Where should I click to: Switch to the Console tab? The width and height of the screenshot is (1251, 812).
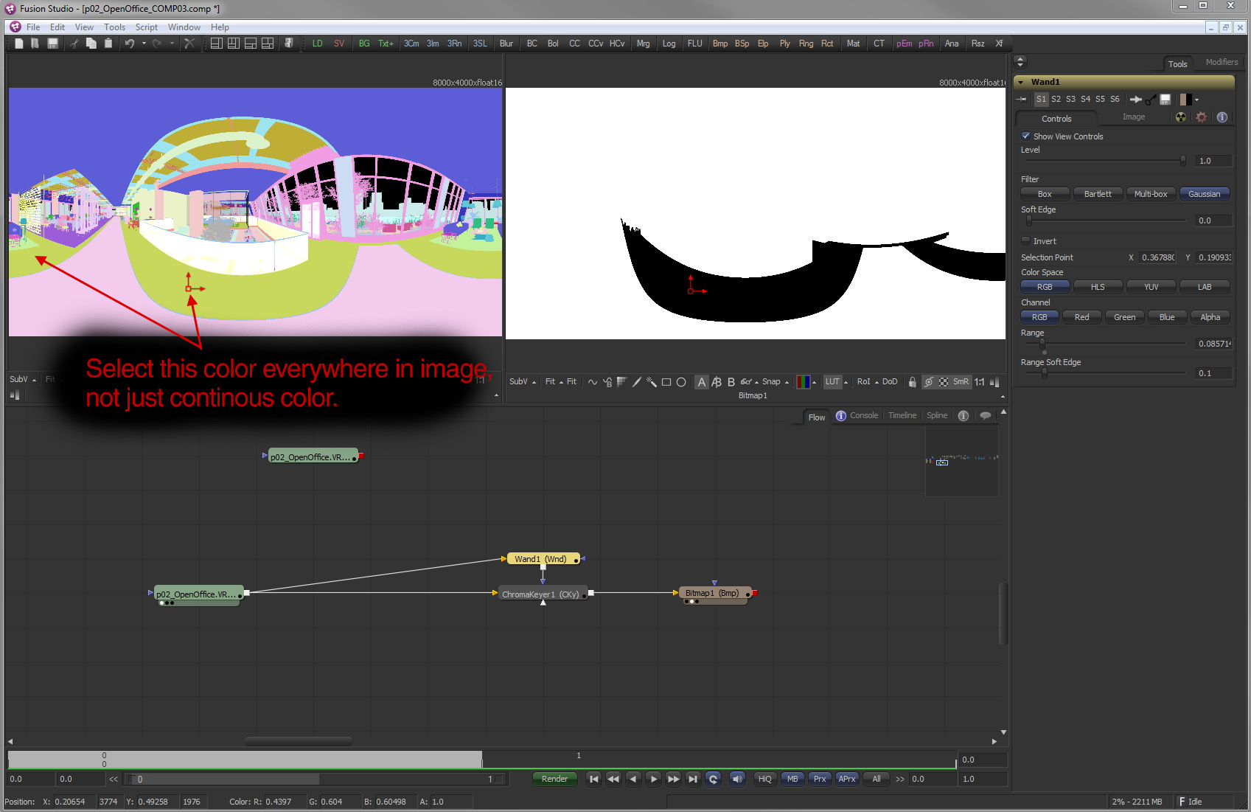click(863, 416)
